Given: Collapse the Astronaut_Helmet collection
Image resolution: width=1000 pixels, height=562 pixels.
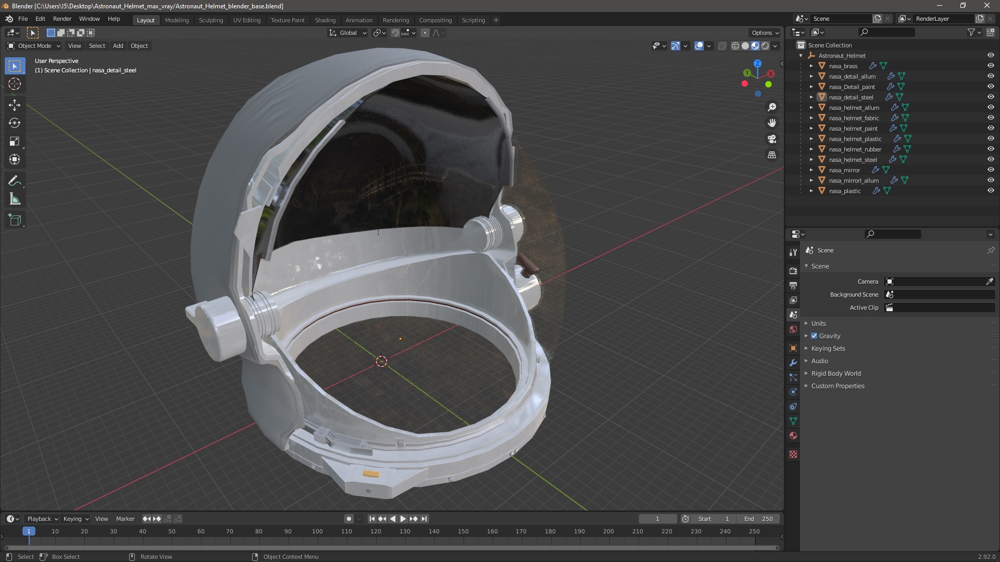Looking at the screenshot, I should coord(801,56).
